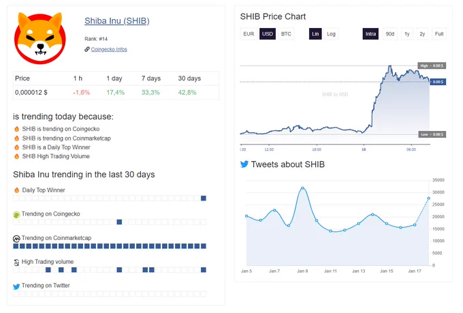Select USD as chart currency
The width and height of the screenshot is (463, 313).
pos(268,33)
